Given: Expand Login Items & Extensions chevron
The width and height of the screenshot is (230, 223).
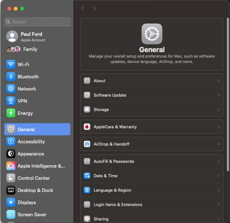Looking at the screenshot, I should pos(218,204).
